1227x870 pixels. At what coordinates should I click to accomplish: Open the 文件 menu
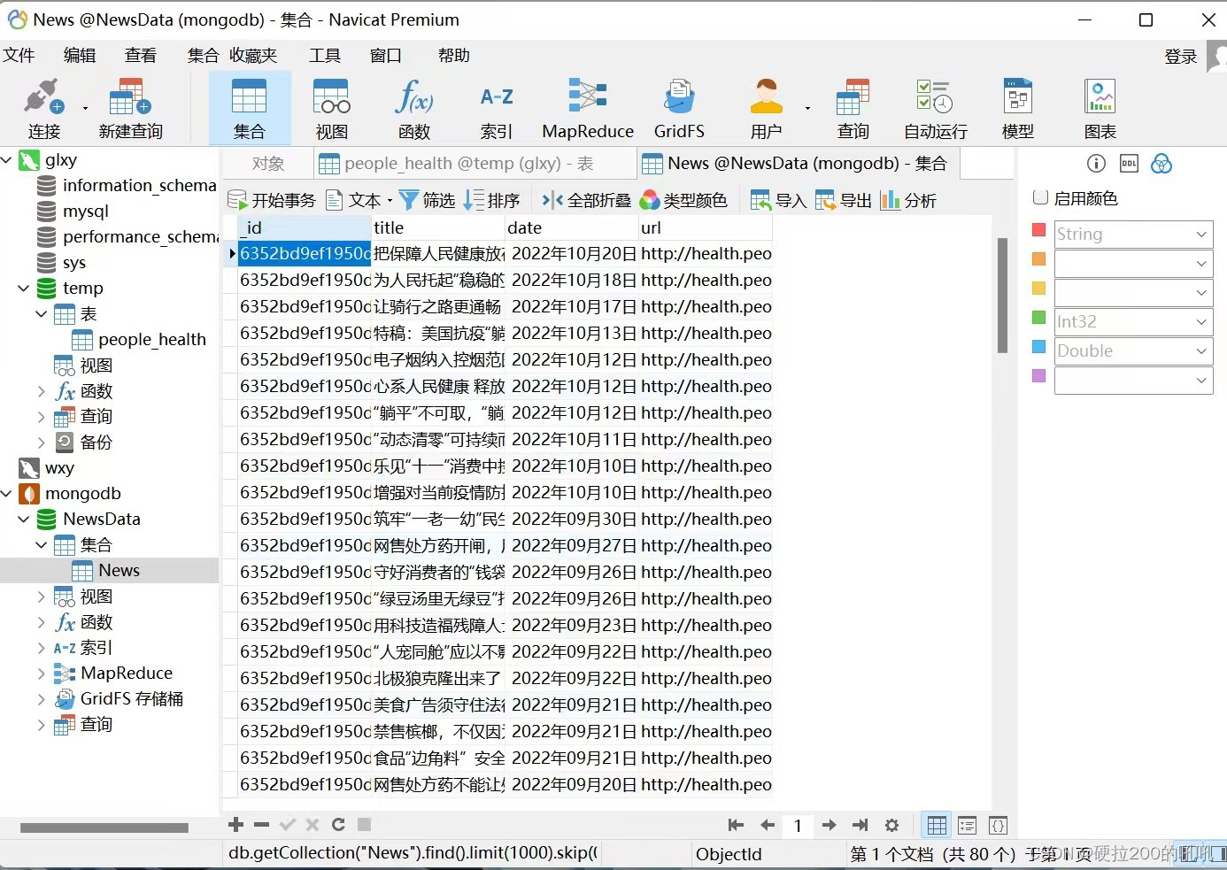(19, 56)
